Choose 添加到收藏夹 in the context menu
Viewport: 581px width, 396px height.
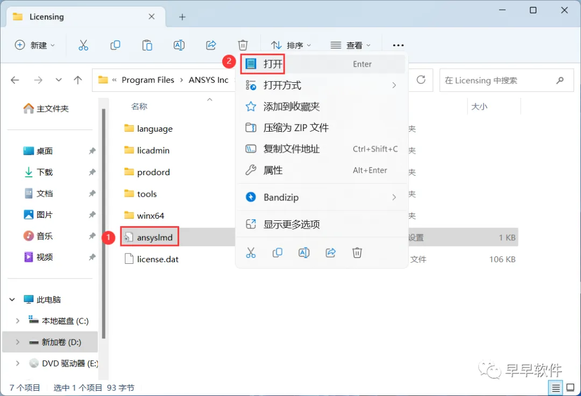click(322, 106)
